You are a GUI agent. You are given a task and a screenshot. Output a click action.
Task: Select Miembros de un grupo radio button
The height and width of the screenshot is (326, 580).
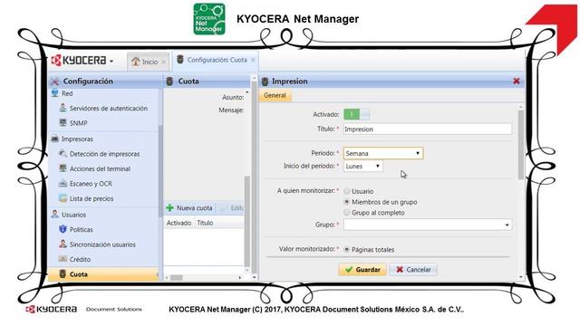(x=346, y=202)
